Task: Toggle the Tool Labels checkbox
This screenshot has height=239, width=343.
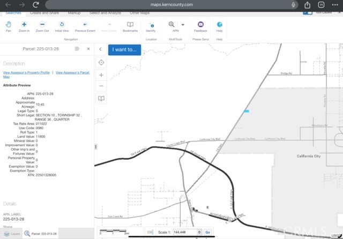Action: click(308, 12)
